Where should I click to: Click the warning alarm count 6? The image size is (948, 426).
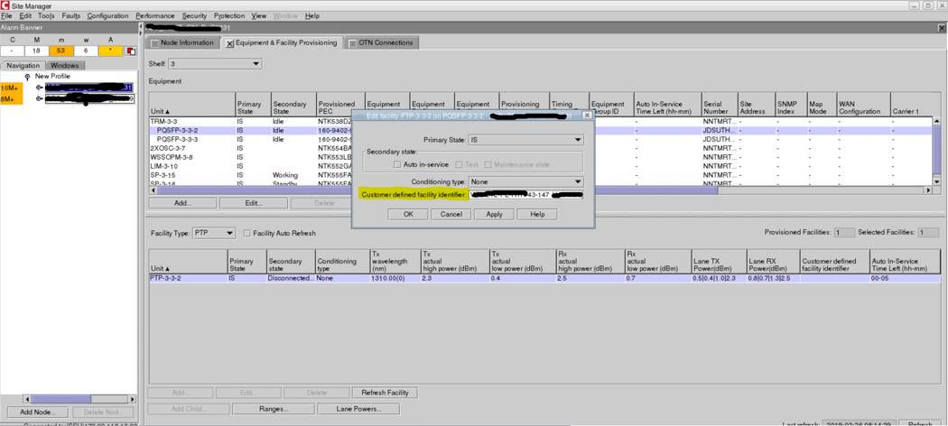pyautogui.click(x=86, y=51)
